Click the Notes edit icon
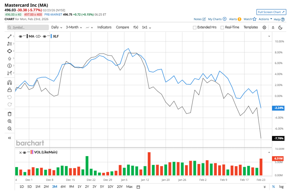The width and height of the screenshot is (289, 193). point(204,19)
